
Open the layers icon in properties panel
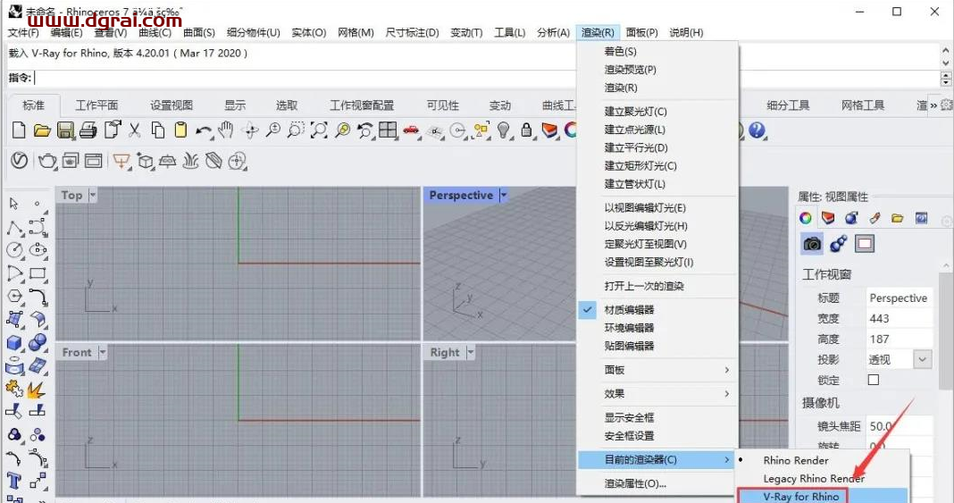pos(828,218)
